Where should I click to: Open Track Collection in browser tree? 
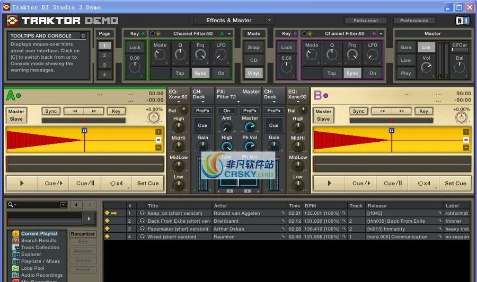pos(40,248)
